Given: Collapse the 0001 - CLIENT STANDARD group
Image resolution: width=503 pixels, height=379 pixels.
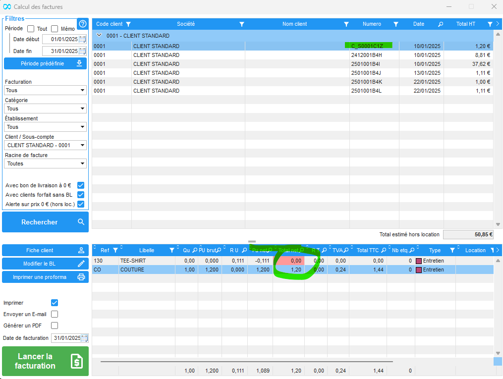Looking at the screenshot, I should [99, 36].
